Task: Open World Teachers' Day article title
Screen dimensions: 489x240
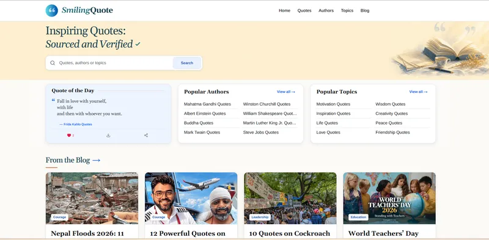Action: (x=383, y=234)
